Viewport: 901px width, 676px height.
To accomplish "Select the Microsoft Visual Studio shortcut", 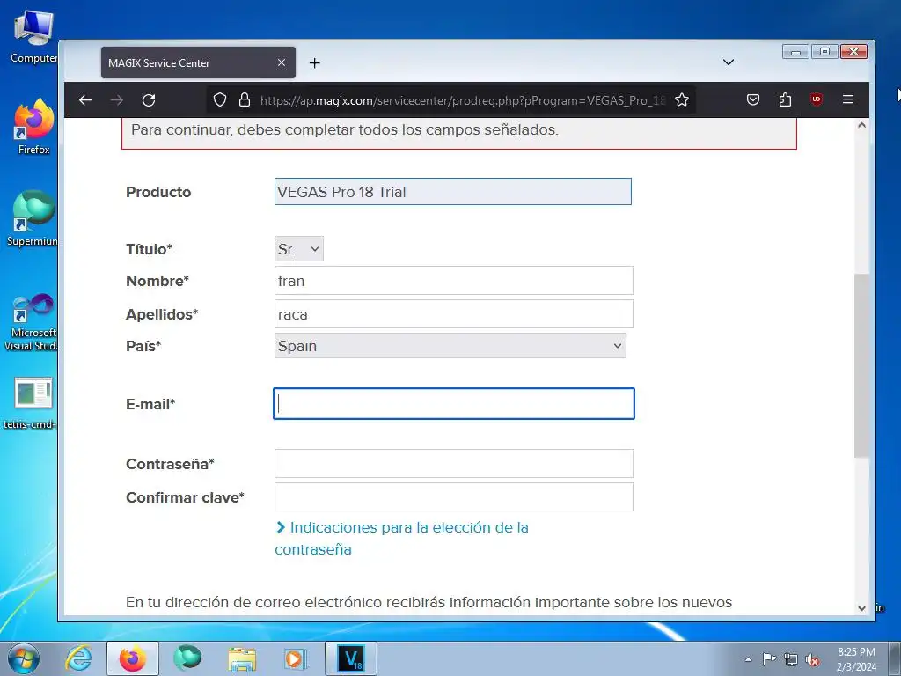I will click(x=31, y=322).
